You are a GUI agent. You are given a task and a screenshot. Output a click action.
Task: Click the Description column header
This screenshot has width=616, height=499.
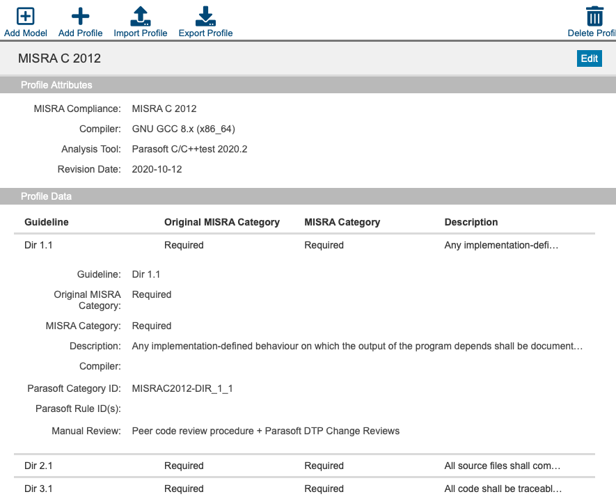point(471,223)
